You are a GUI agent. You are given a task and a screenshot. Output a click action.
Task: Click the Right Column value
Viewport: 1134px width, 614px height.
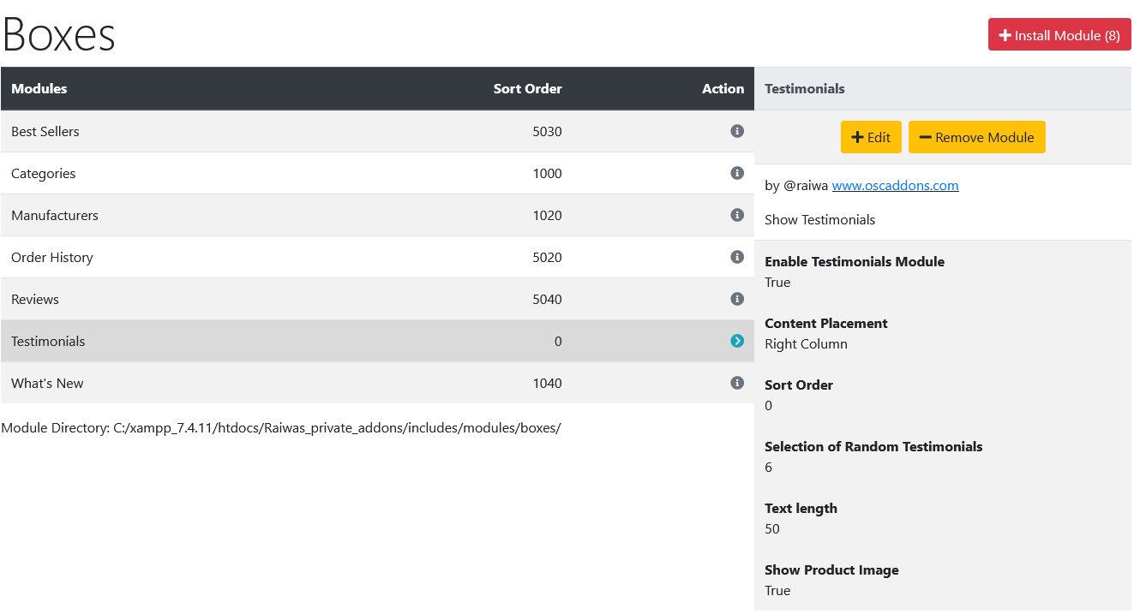tap(807, 343)
